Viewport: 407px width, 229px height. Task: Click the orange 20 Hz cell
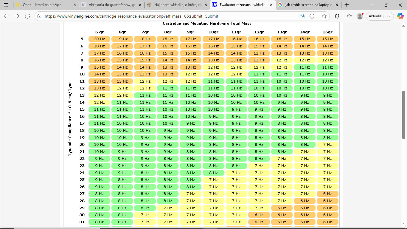pos(99,39)
